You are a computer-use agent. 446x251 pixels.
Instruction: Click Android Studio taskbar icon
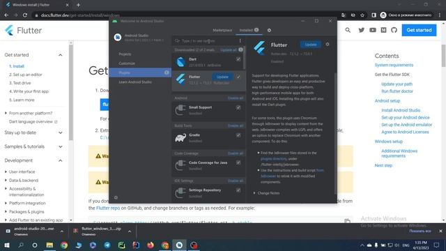coord(179,245)
